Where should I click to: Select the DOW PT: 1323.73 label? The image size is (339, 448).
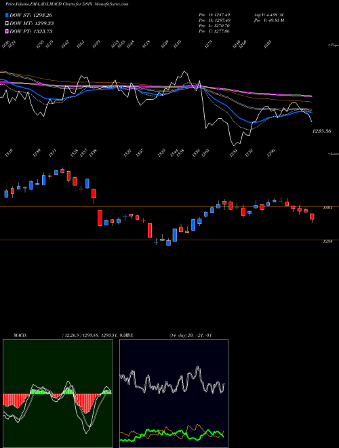[x=31, y=31]
